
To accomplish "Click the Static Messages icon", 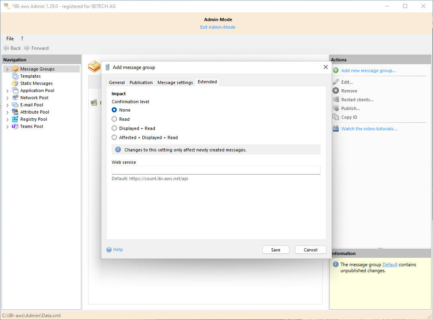I will 15,83.
